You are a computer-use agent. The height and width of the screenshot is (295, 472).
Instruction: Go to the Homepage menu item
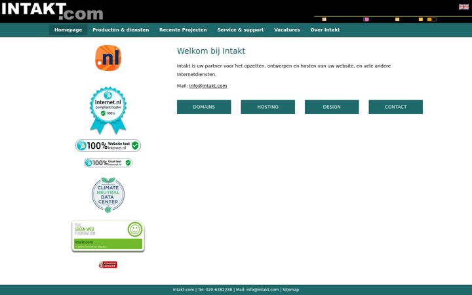coord(68,29)
